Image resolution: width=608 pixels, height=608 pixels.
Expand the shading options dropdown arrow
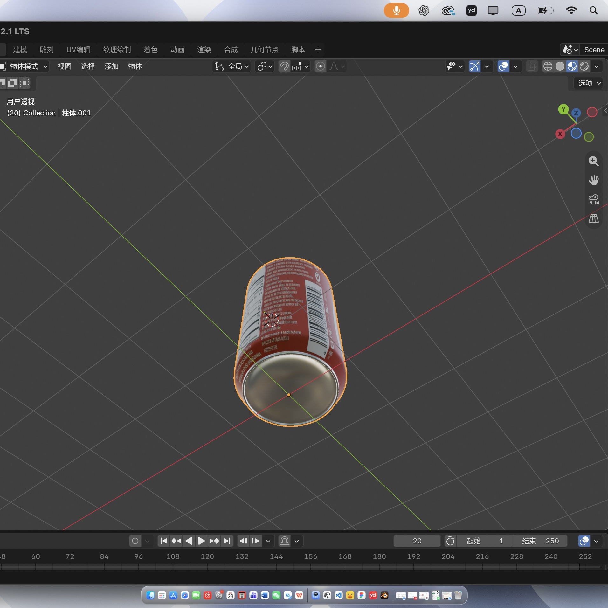tap(596, 66)
